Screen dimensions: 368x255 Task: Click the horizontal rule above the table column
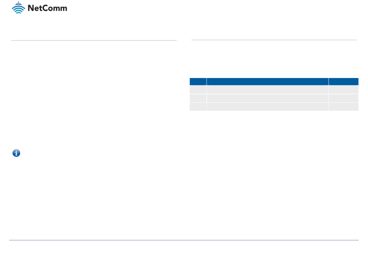(x=274, y=40)
